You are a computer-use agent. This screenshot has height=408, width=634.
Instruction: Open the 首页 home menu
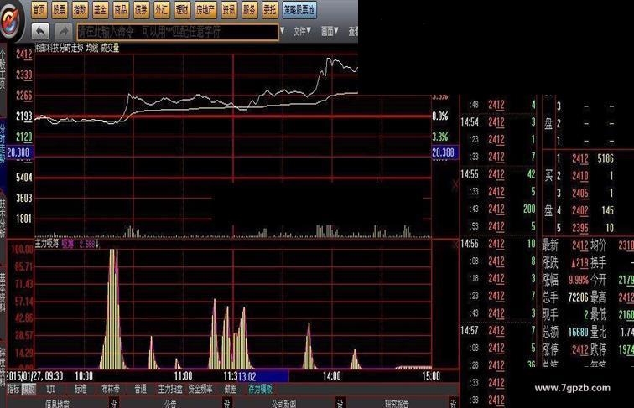[x=39, y=10]
